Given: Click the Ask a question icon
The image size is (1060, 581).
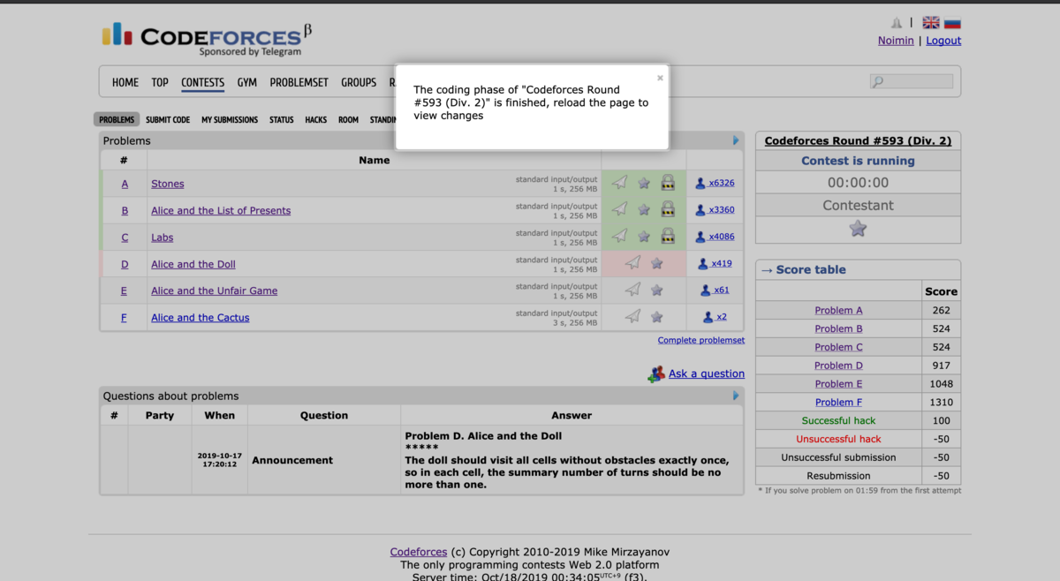Looking at the screenshot, I should click(x=656, y=373).
